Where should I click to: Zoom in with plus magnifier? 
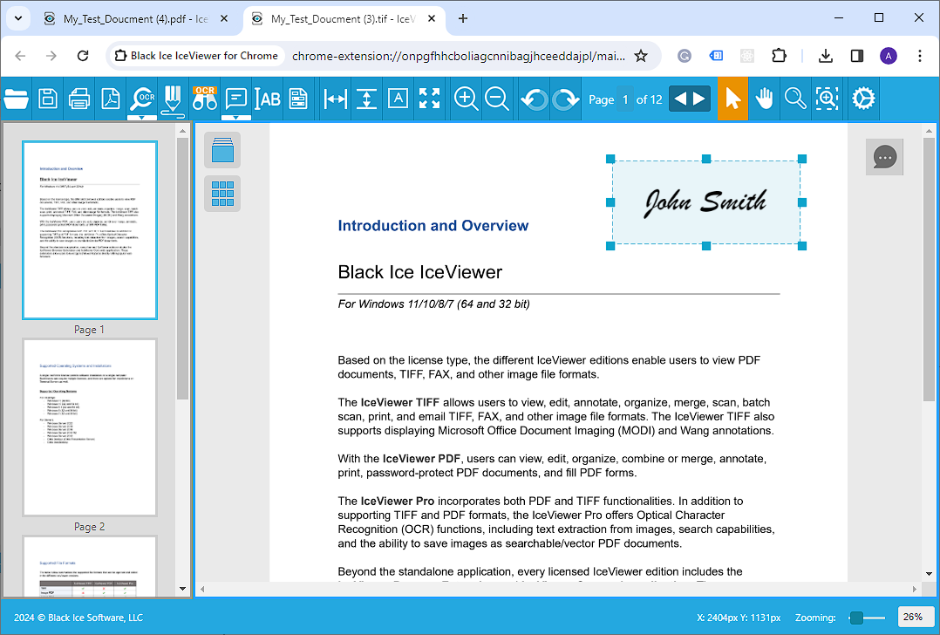(x=466, y=99)
